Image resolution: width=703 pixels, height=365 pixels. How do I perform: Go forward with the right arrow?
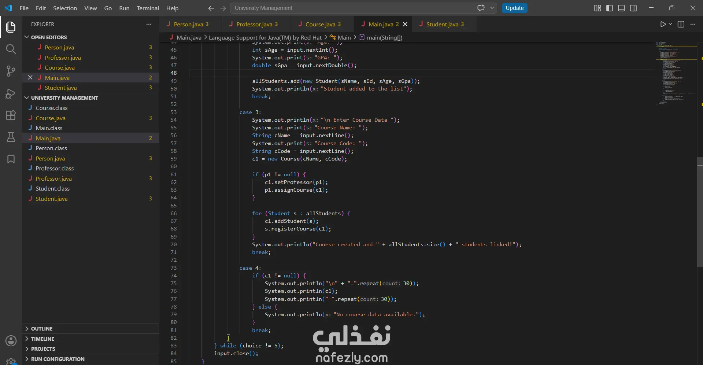pyautogui.click(x=223, y=8)
